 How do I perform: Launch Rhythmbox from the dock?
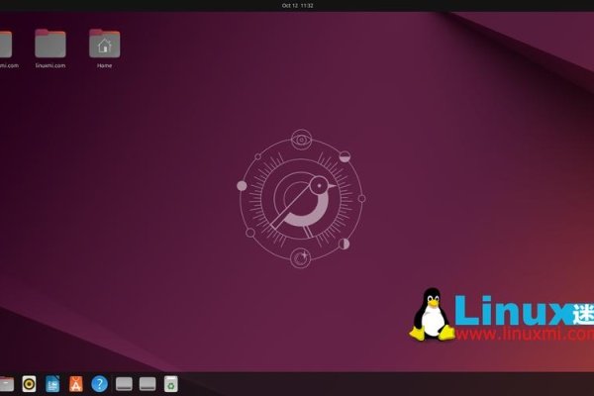tap(29, 383)
